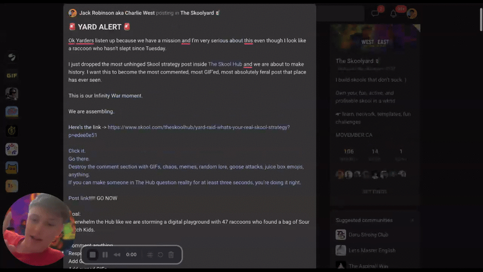483x272 pixels.
Task: Rewind the recording
Action: 117,255
